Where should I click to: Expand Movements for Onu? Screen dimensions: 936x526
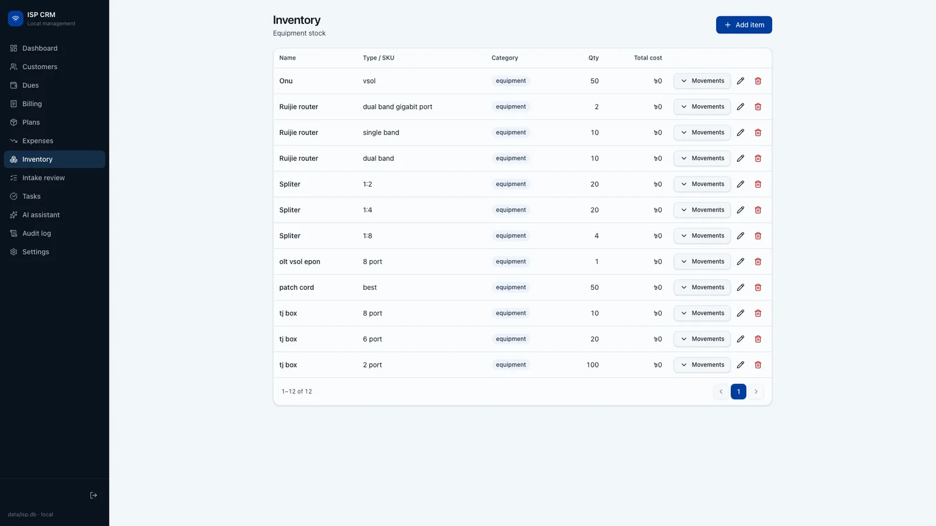[702, 81]
